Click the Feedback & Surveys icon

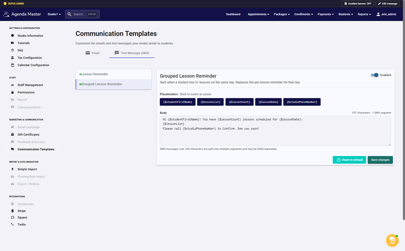pyautogui.click(x=12, y=142)
